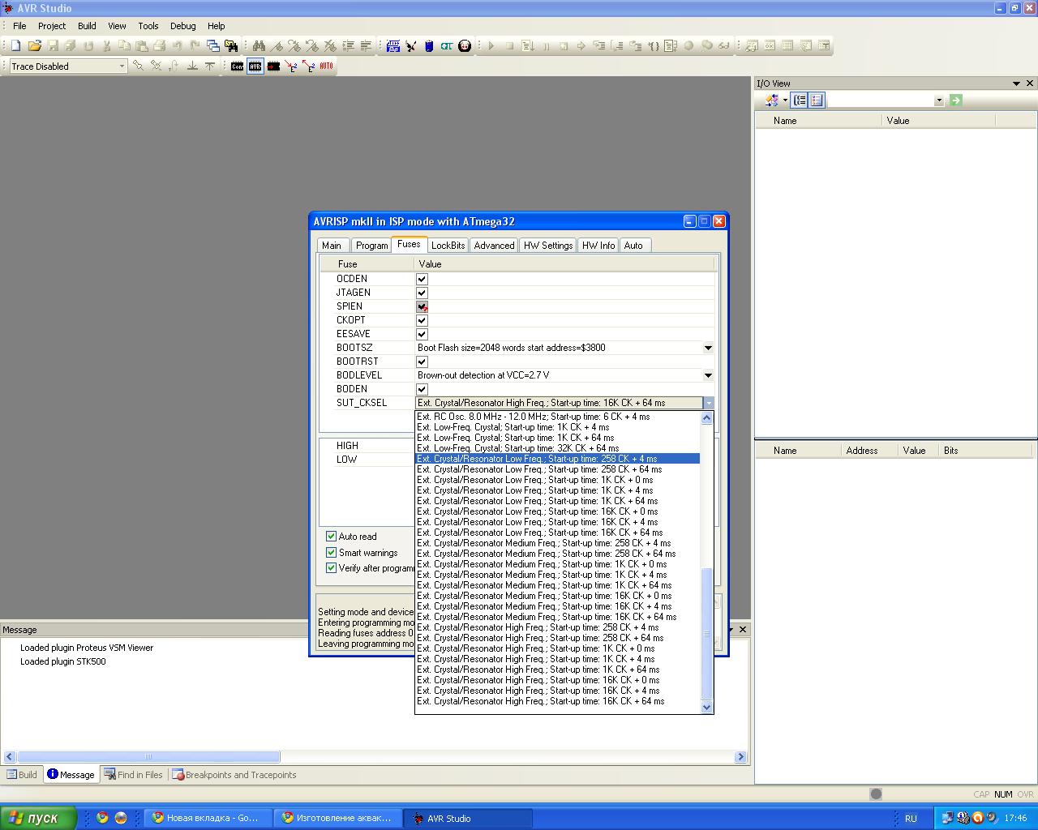Click the Con programmer connect icon

click(237, 66)
